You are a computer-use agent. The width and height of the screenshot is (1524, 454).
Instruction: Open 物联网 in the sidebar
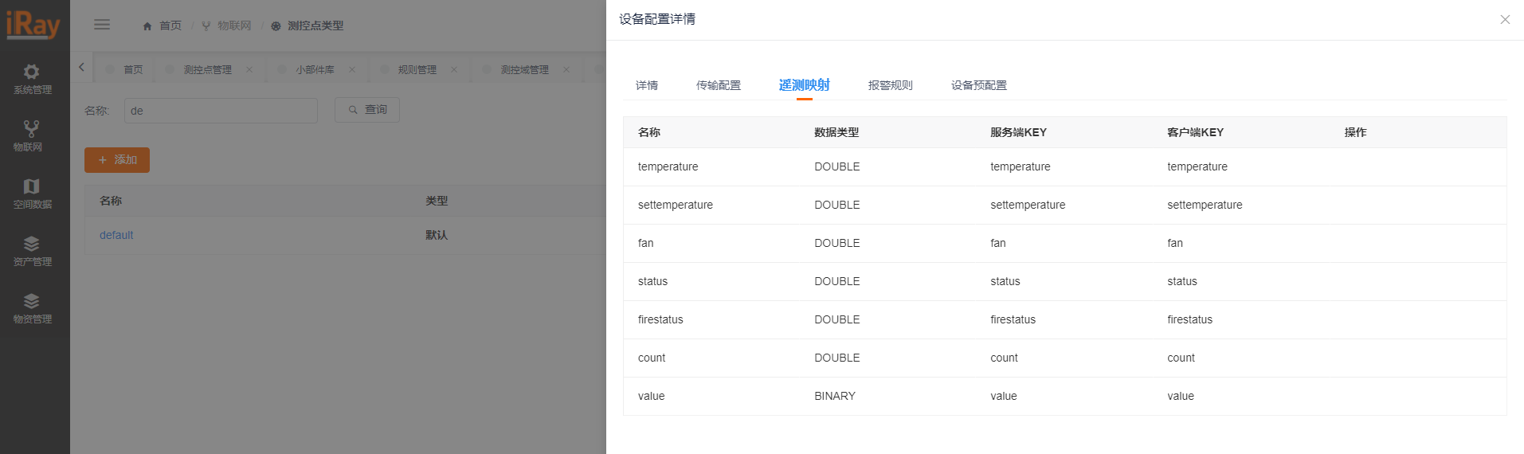32,136
